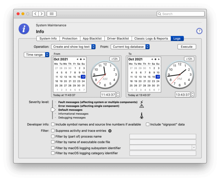Enable Include "signpost" data checkbox
Image resolution: width=220 pixels, height=181 pixels.
click(147, 124)
